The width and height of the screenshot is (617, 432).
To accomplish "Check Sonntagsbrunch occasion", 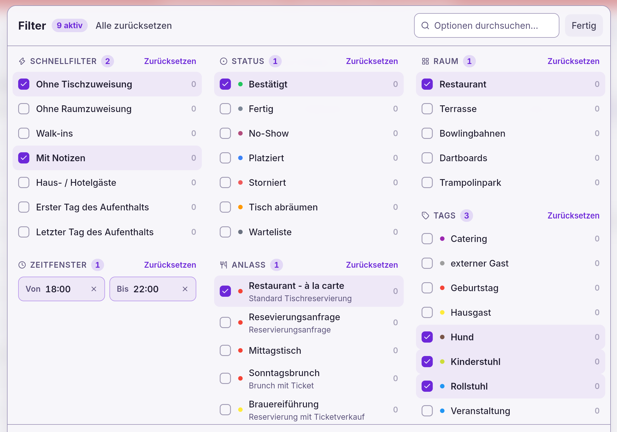I will tap(225, 378).
